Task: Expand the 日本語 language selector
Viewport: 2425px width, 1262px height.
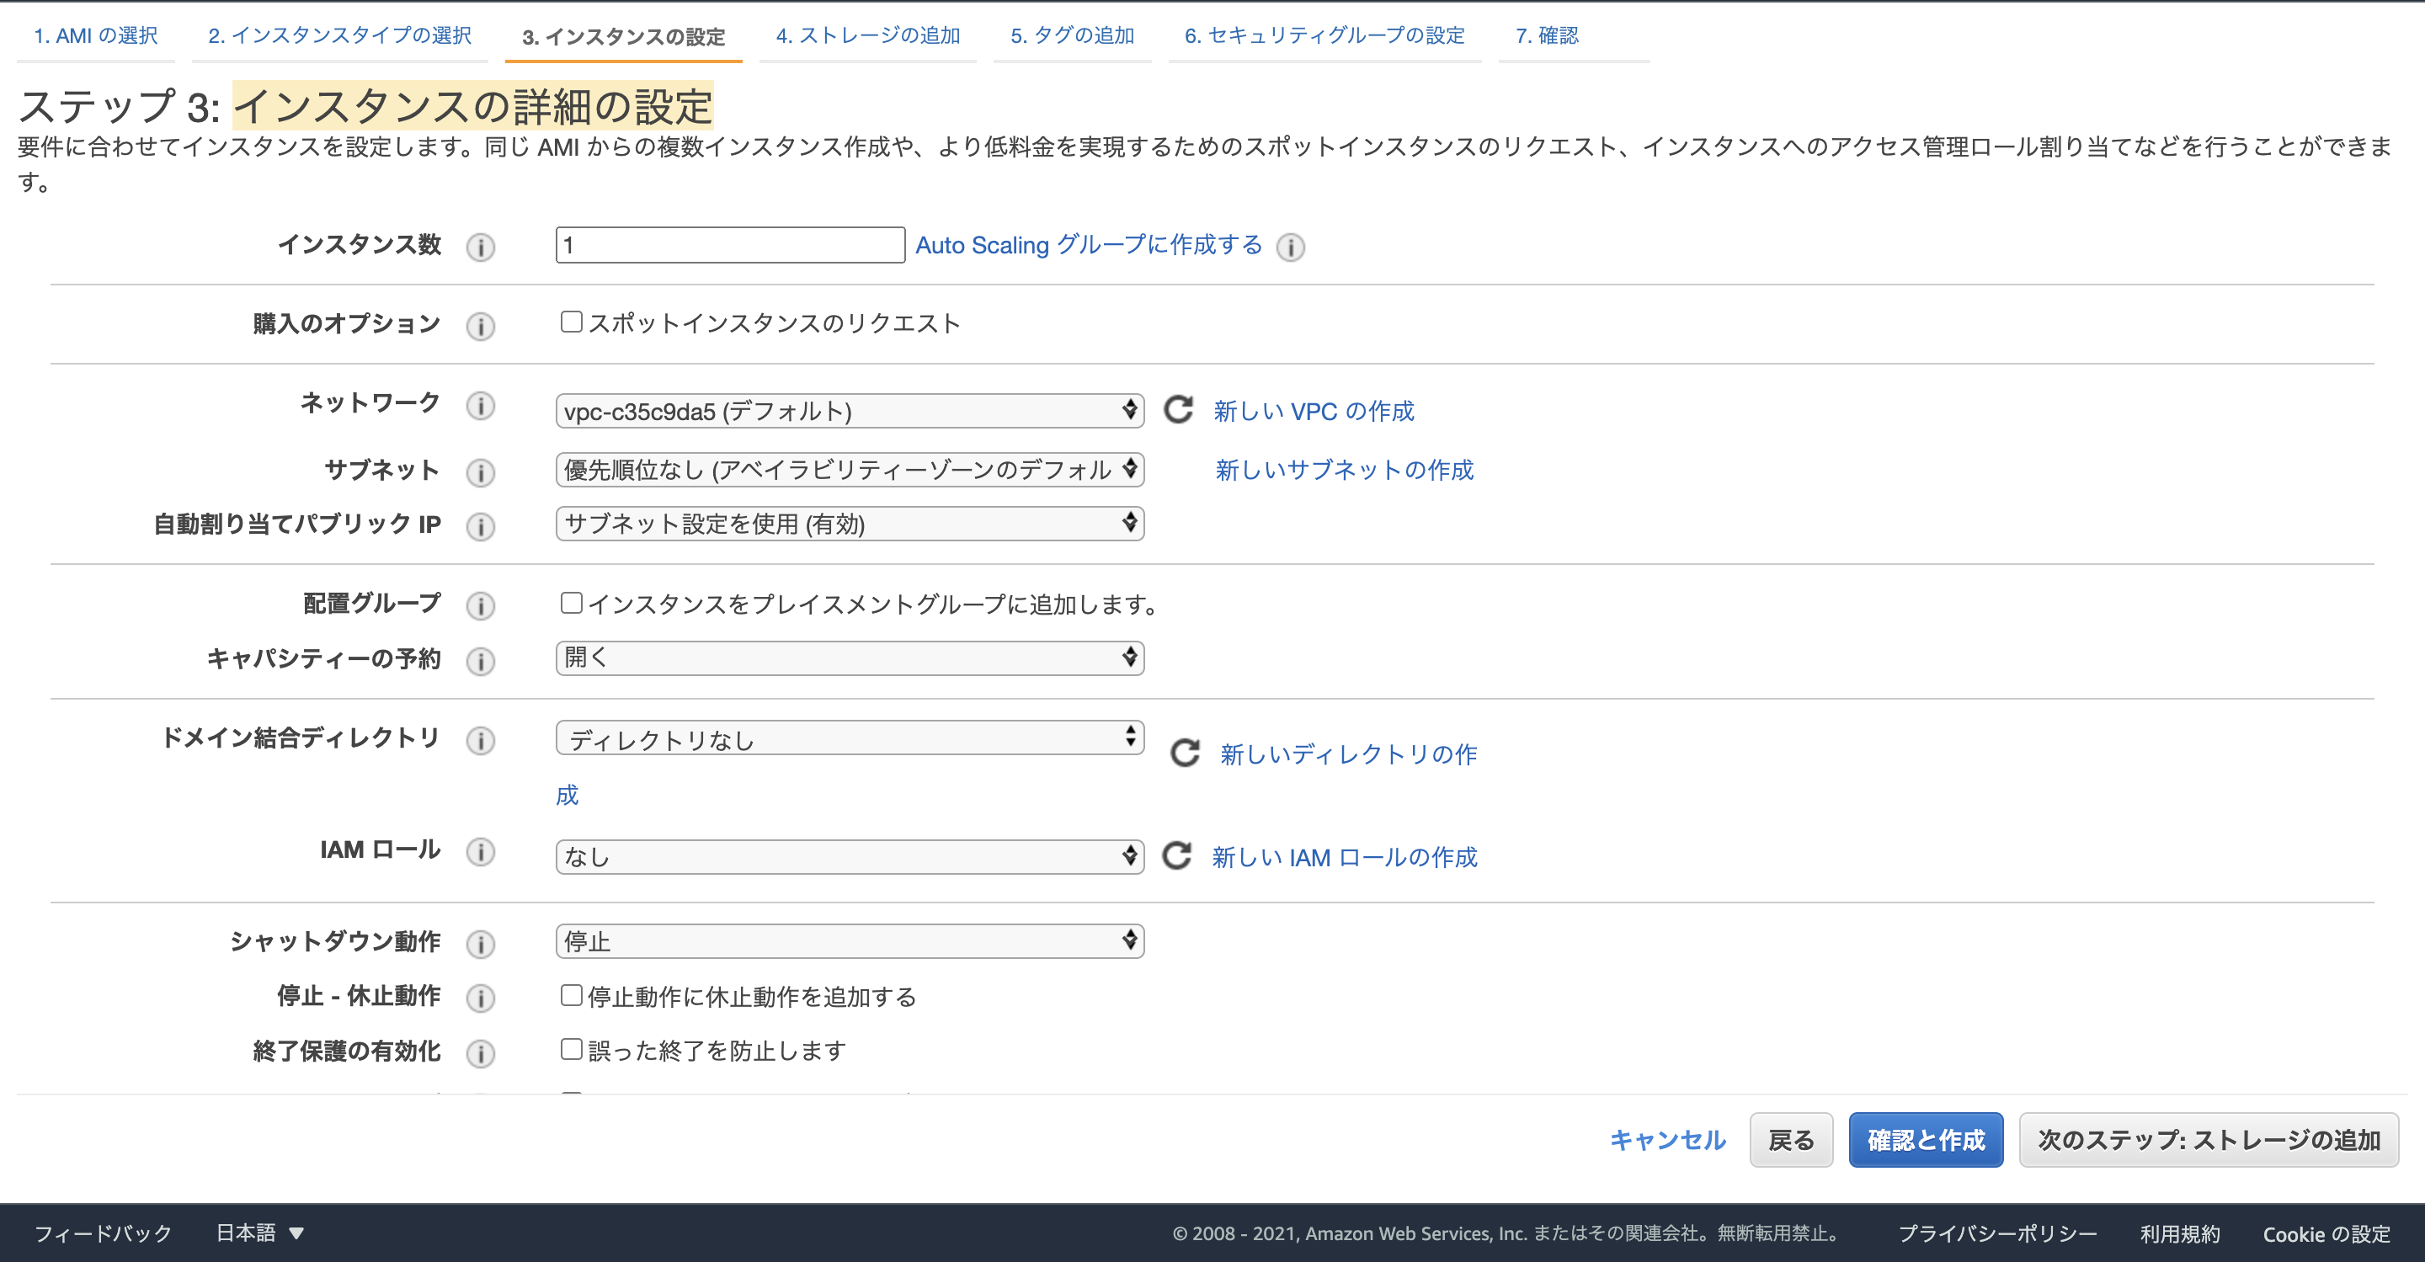Action: [x=258, y=1232]
